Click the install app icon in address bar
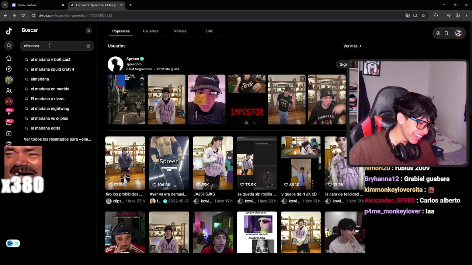The height and width of the screenshot is (265, 472). [x=415, y=15]
